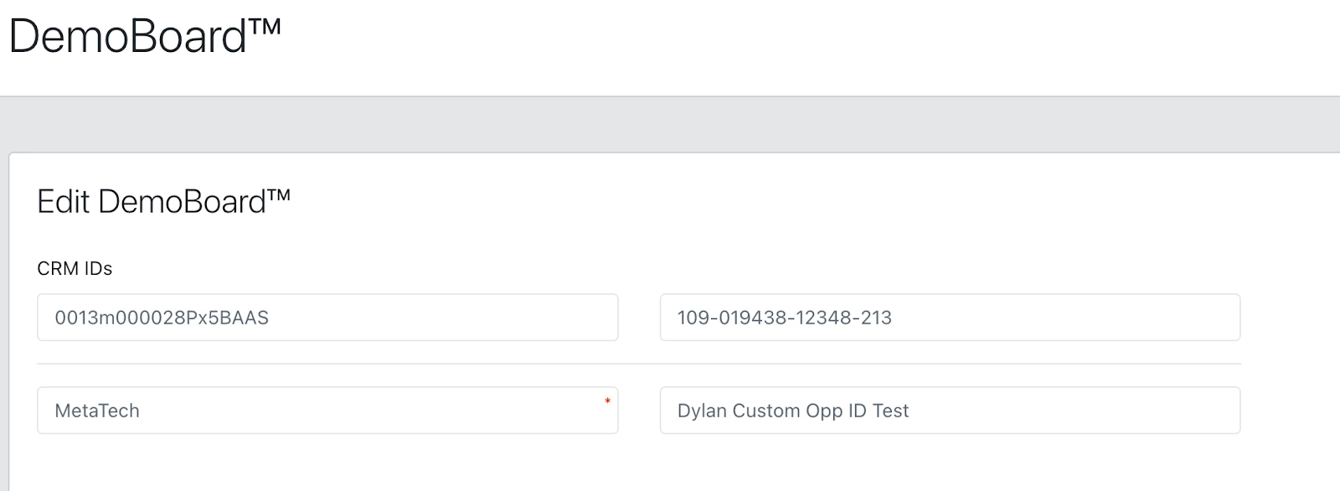
Task: Click the Dylan Custom Opp ID Test field
Action: click(x=950, y=411)
